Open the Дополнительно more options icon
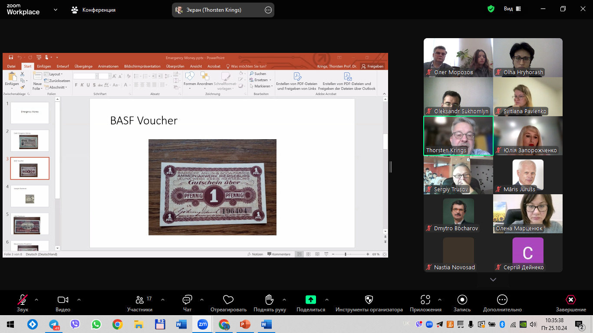The width and height of the screenshot is (593, 333). point(502,300)
